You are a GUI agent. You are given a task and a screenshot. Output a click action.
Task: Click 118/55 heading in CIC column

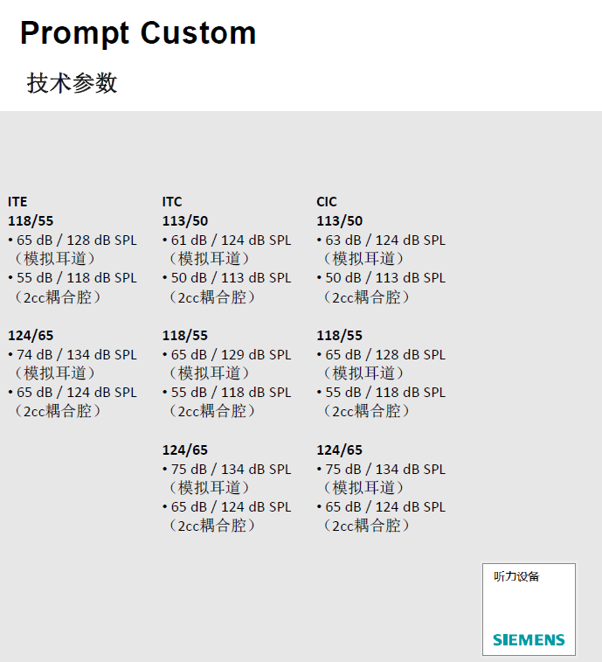(x=339, y=336)
